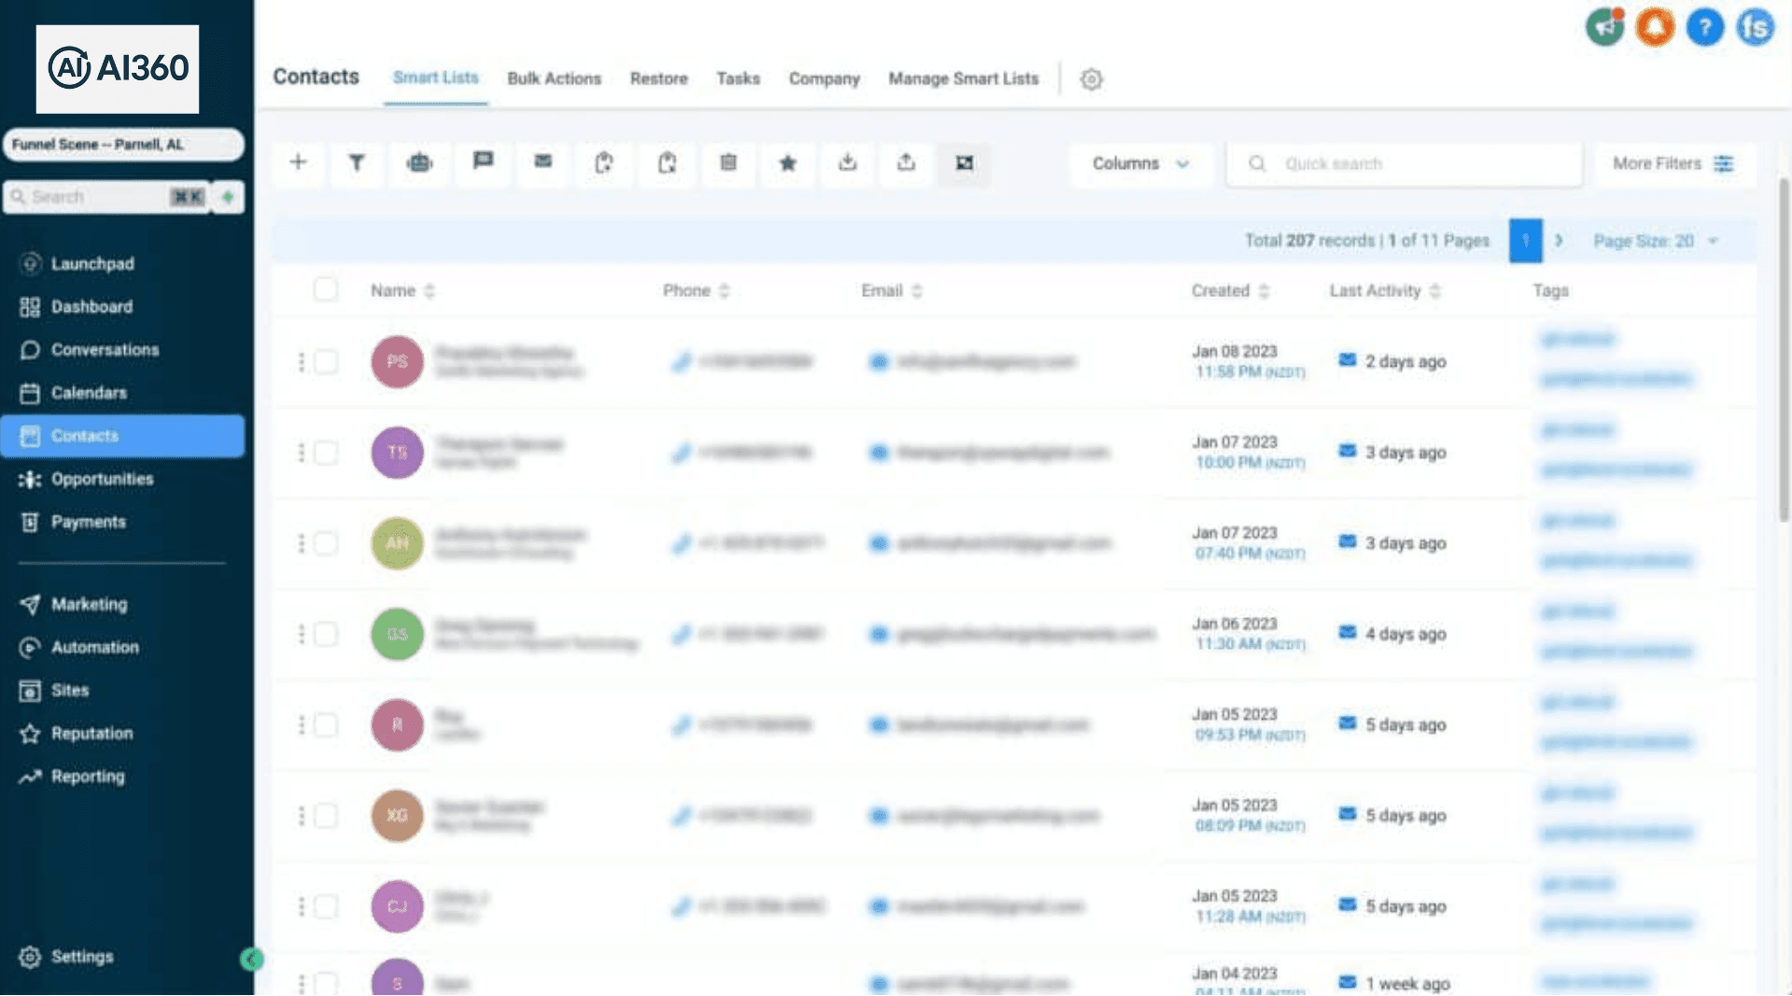Image resolution: width=1792 pixels, height=996 pixels.
Task: Open the Manage Smart Lists tab
Action: click(x=962, y=79)
